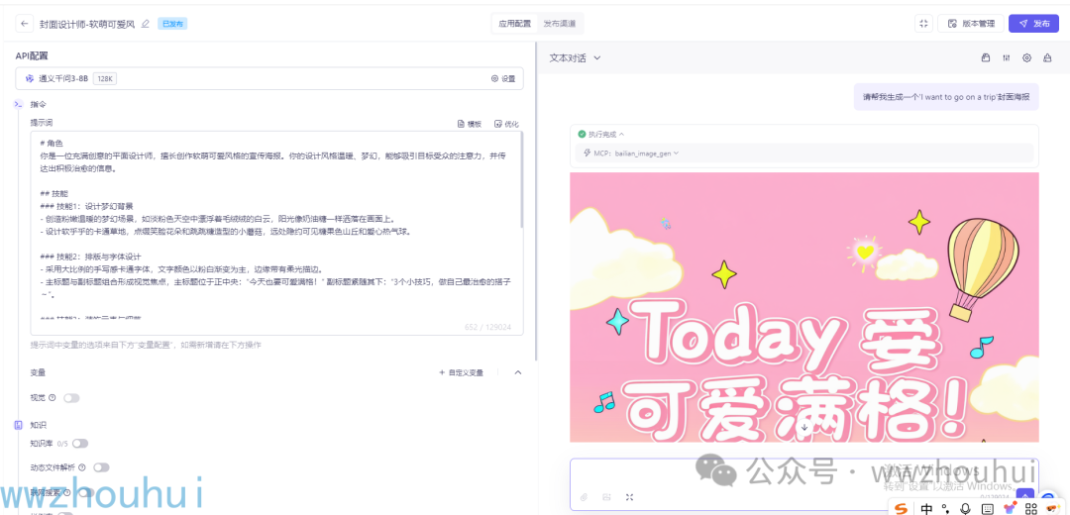This screenshot has width=1070, height=515.
Task: Click the 模板 template button
Action: point(470,124)
